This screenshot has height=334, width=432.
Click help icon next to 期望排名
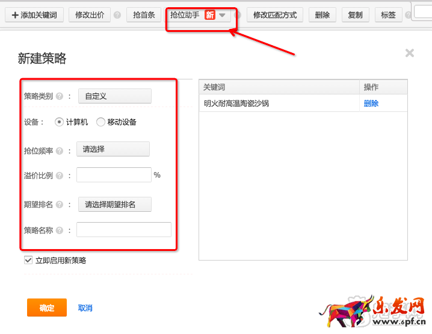point(60,205)
